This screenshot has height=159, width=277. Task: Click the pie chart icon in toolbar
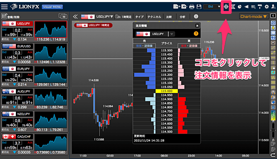240,7
